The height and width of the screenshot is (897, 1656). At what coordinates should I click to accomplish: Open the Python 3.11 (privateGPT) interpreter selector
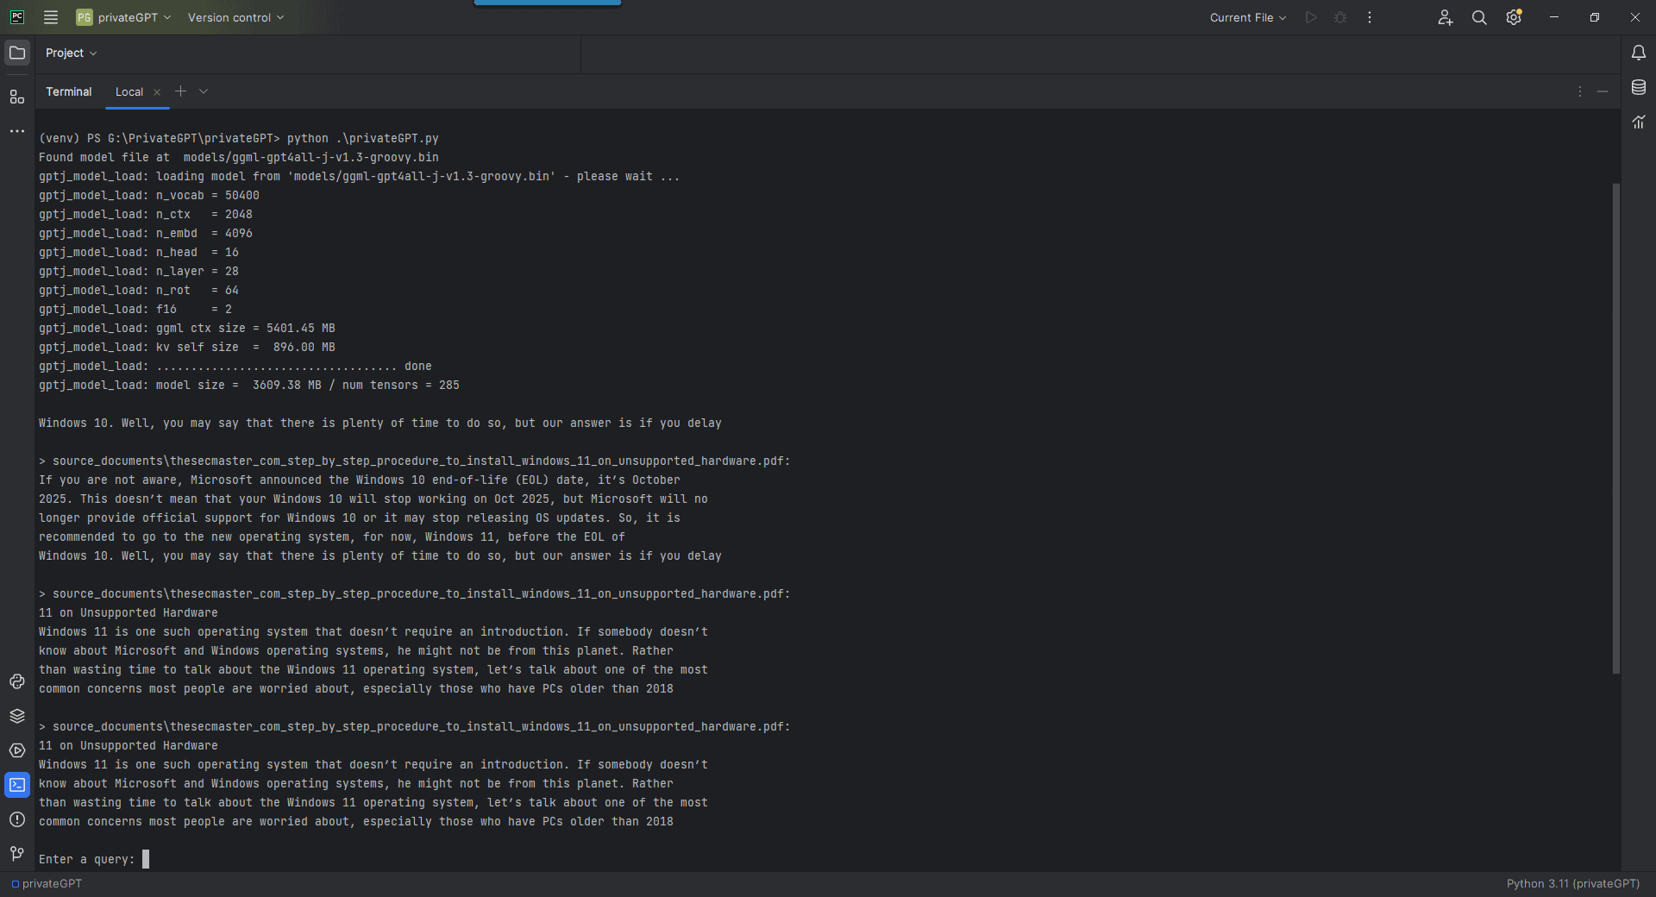coord(1573,884)
